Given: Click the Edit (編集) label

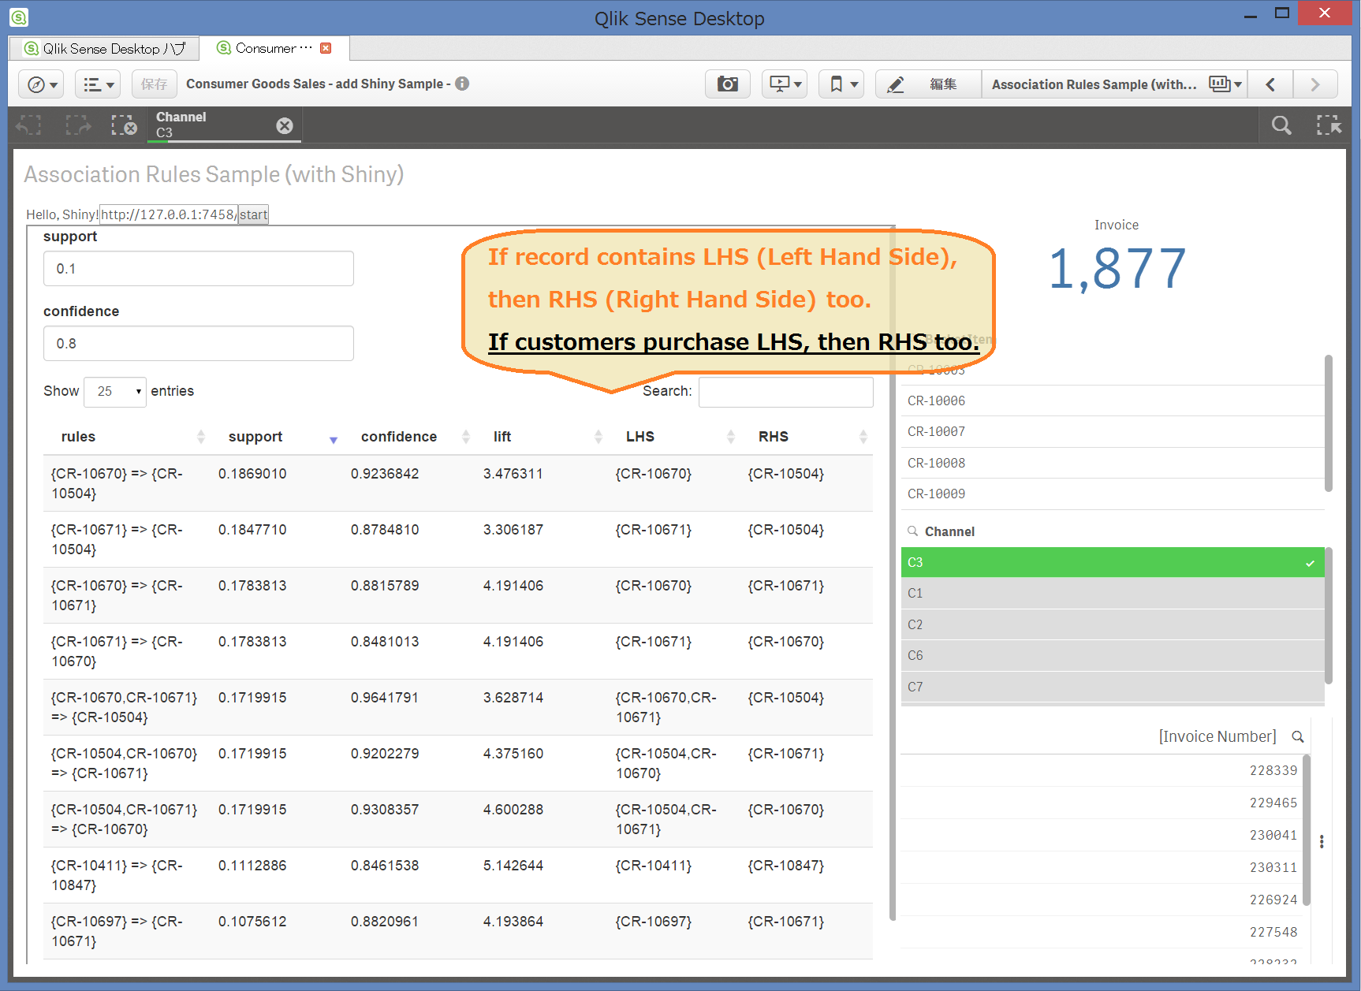Looking at the screenshot, I should (x=943, y=84).
